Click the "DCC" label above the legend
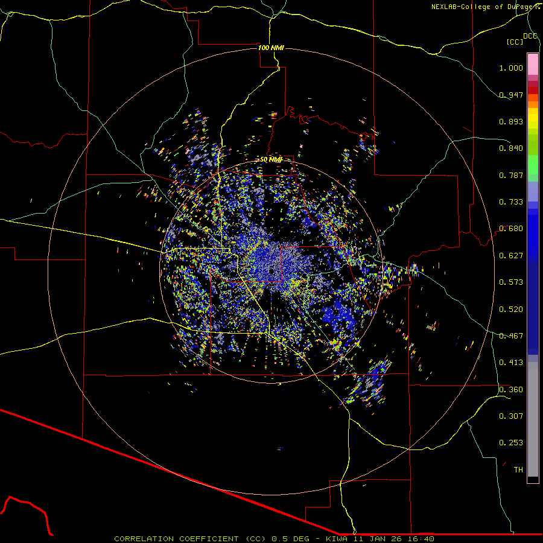Image resolution: width=543 pixels, height=543 pixels. click(x=530, y=36)
